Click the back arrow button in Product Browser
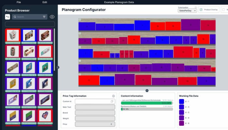The image size is (228, 130). pos(7,17)
